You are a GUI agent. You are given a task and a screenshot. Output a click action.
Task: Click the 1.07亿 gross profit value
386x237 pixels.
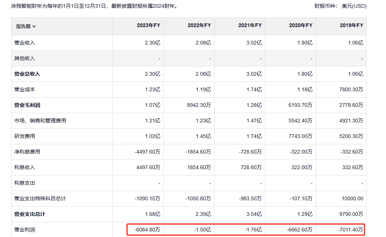click(x=153, y=105)
